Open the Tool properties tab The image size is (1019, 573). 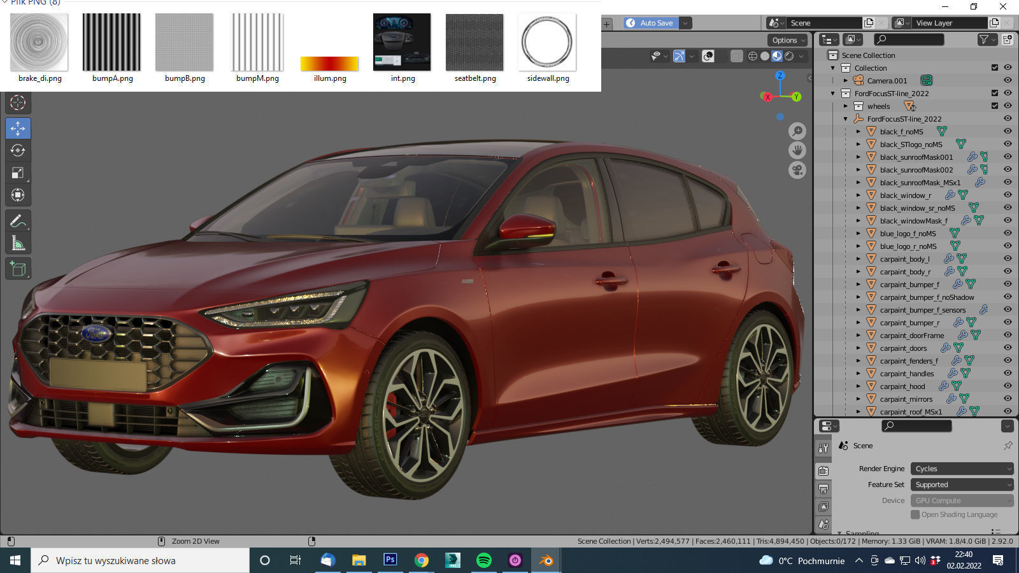coord(823,448)
